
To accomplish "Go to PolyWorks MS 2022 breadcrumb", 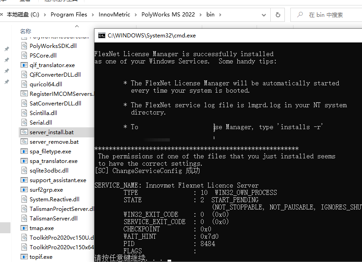I will [x=168, y=15].
